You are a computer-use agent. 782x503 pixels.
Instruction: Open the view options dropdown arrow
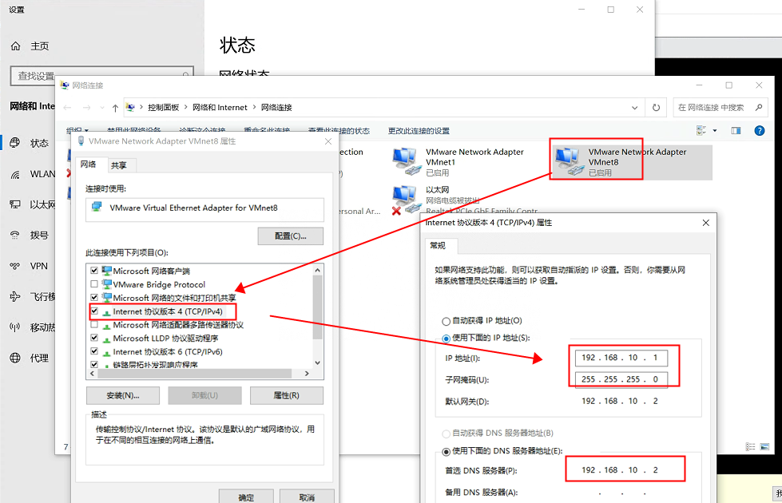point(715,131)
